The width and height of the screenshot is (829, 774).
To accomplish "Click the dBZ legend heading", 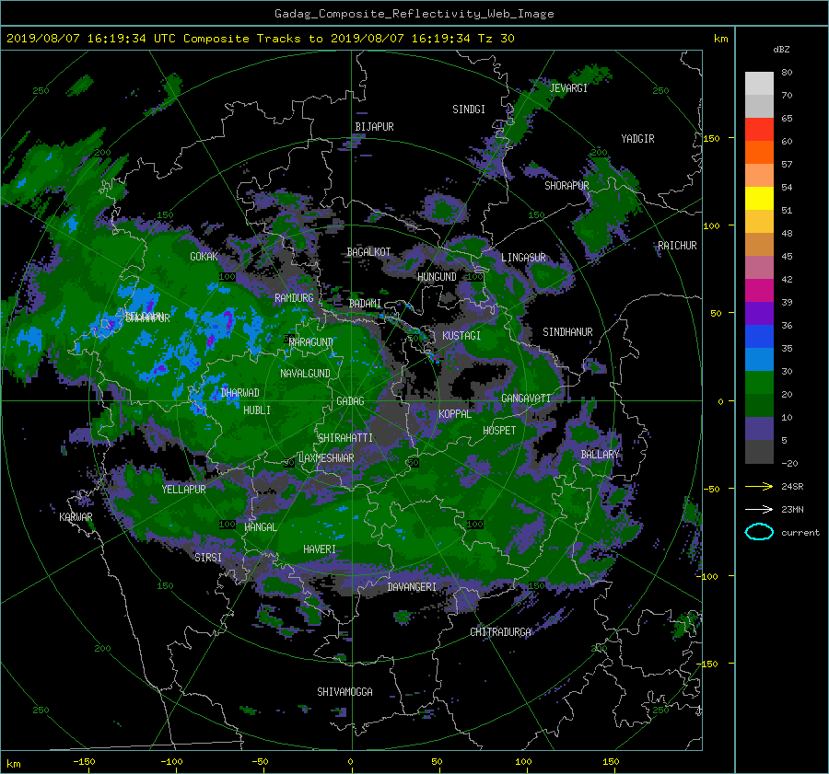I will (781, 49).
